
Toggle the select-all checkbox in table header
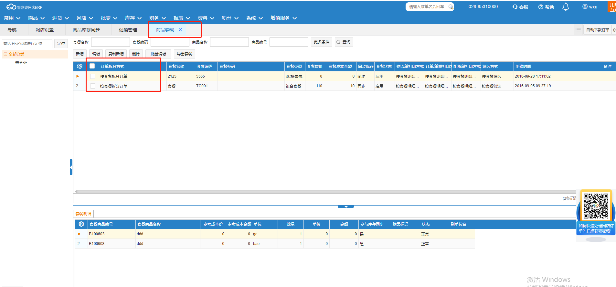[92, 66]
